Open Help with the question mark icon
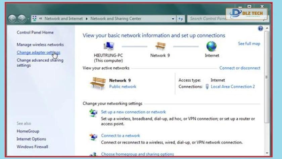Viewport: 282px width, 159px height. point(260,28)
